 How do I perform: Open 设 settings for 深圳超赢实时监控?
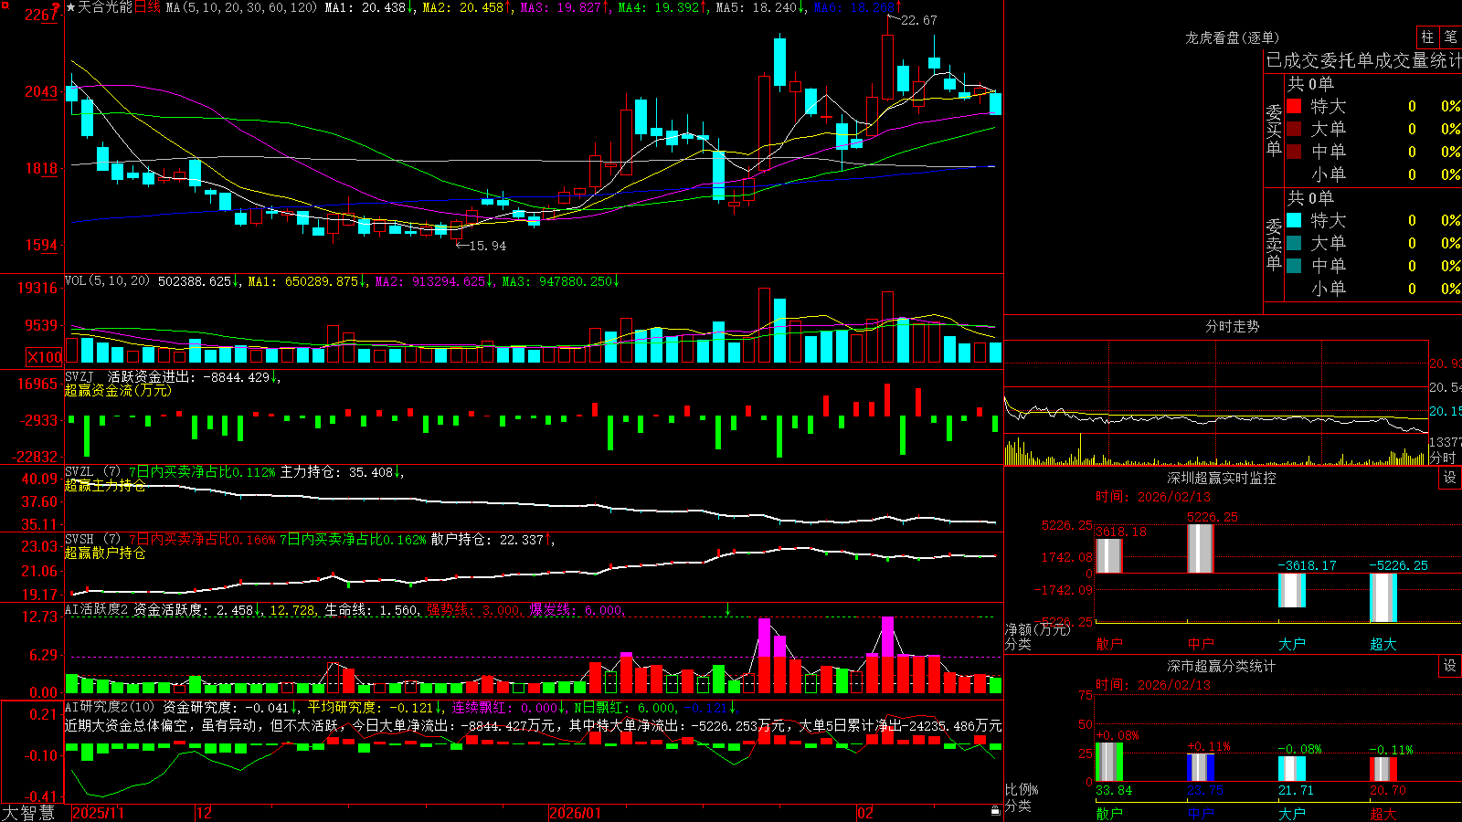click(1450, 478)
